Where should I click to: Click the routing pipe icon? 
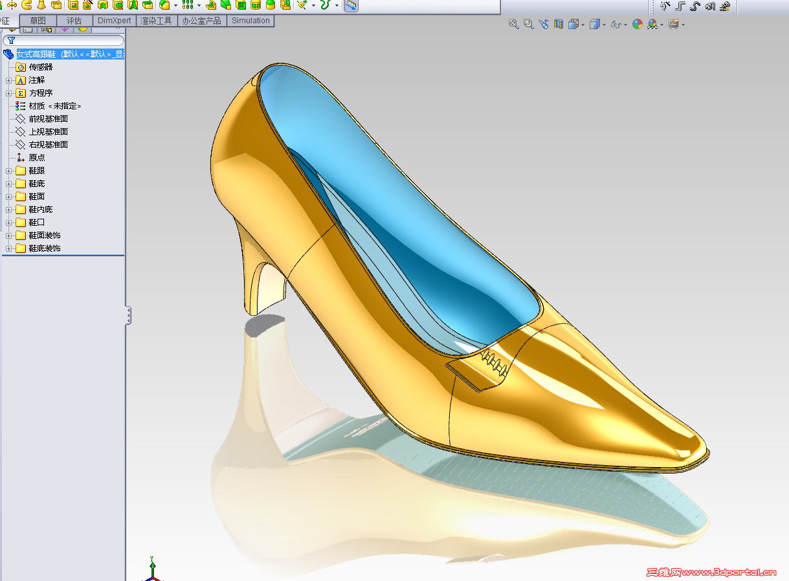tap(680, 6)
